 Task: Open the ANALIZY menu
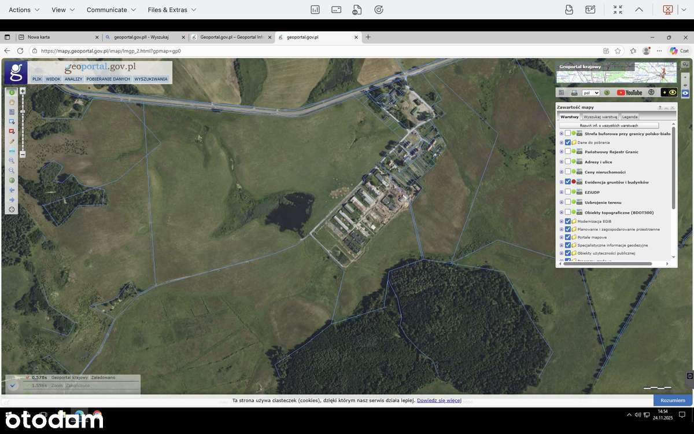pos(73,79)
